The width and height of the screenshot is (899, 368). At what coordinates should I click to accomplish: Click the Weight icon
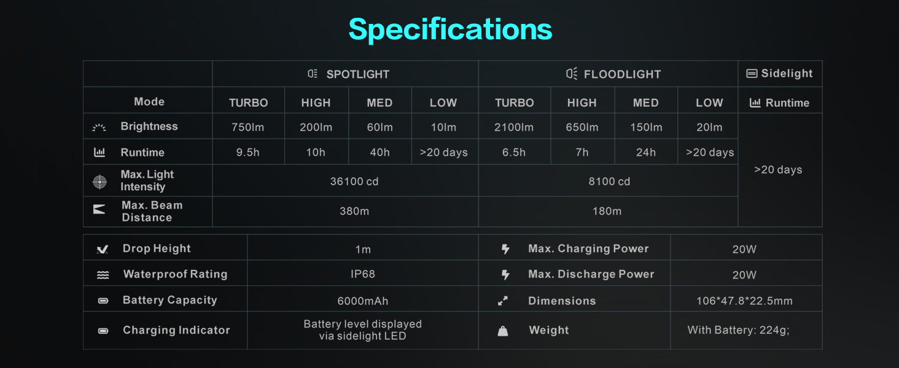coord(503,331)
